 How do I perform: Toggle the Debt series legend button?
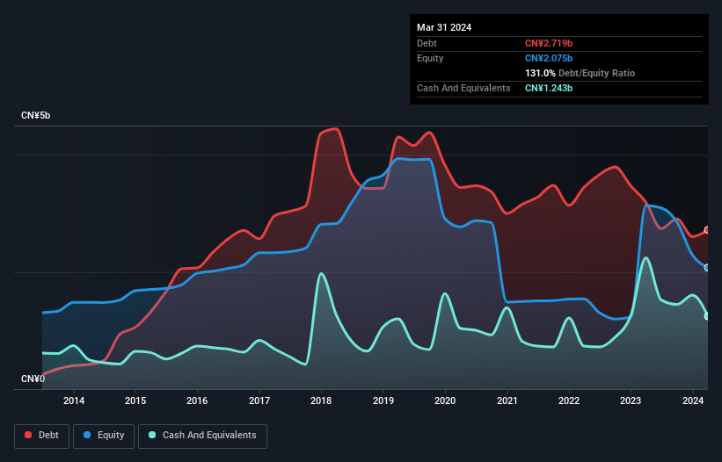(x=42, y=436)
